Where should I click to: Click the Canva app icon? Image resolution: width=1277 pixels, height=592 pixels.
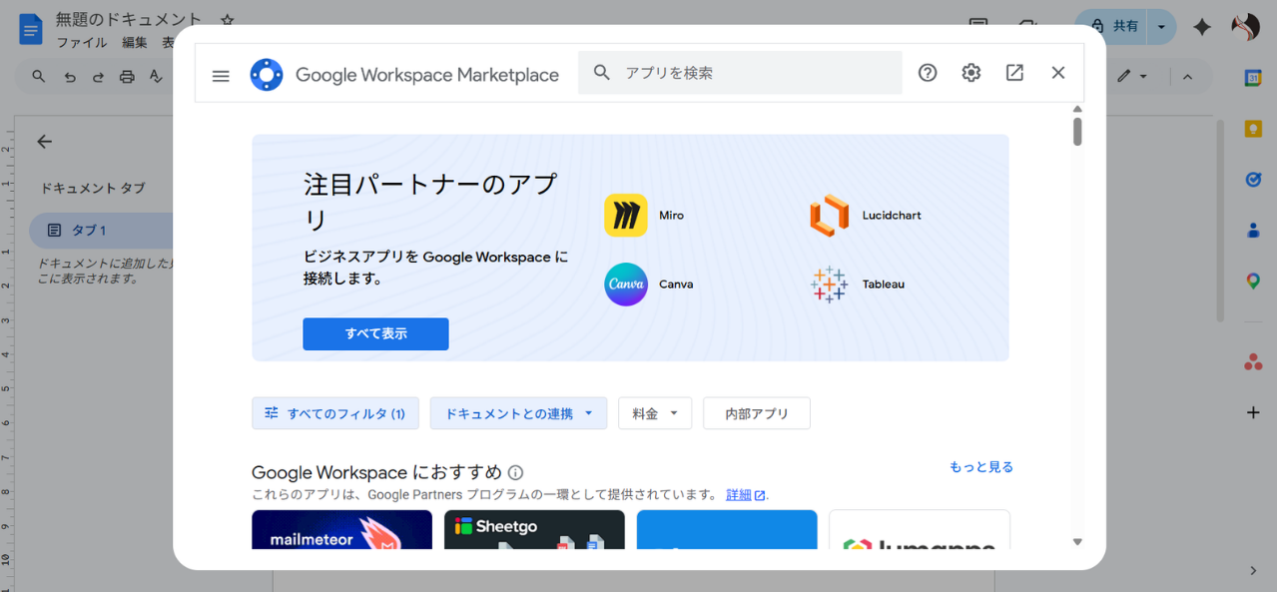[x=625, y=285]
